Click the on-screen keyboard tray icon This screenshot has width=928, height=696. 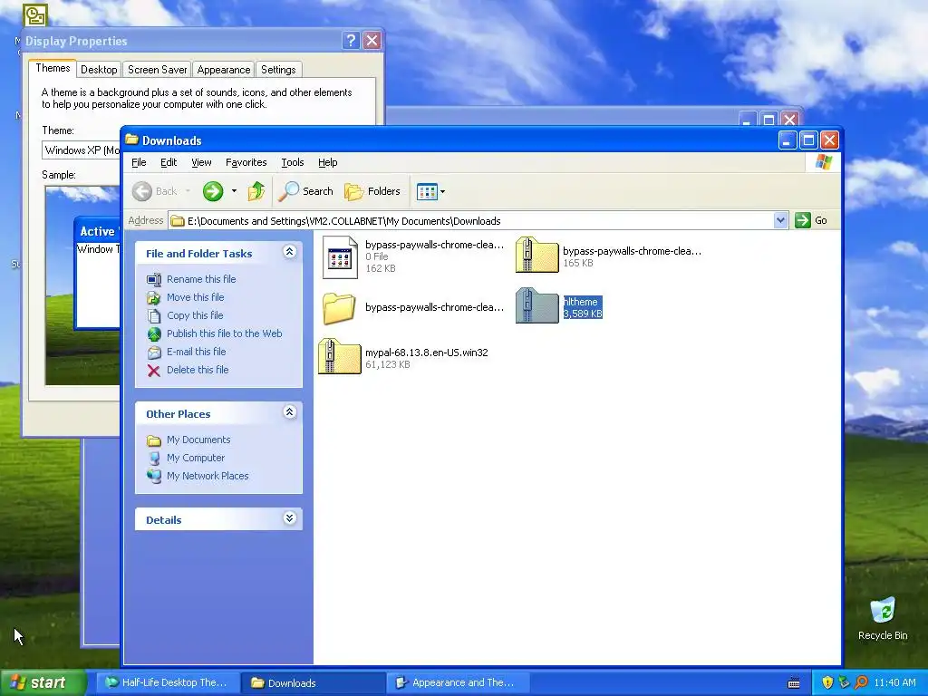coord(794,683)
